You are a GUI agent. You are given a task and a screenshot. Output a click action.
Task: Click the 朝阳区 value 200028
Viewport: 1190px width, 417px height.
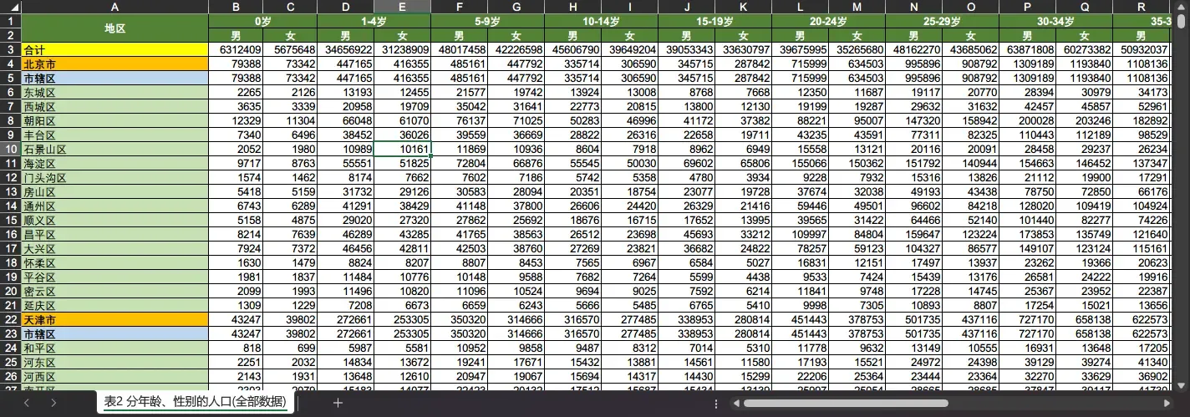click(x=1027, y=120)
